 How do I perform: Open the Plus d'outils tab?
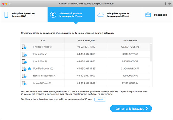coord(157,15)
